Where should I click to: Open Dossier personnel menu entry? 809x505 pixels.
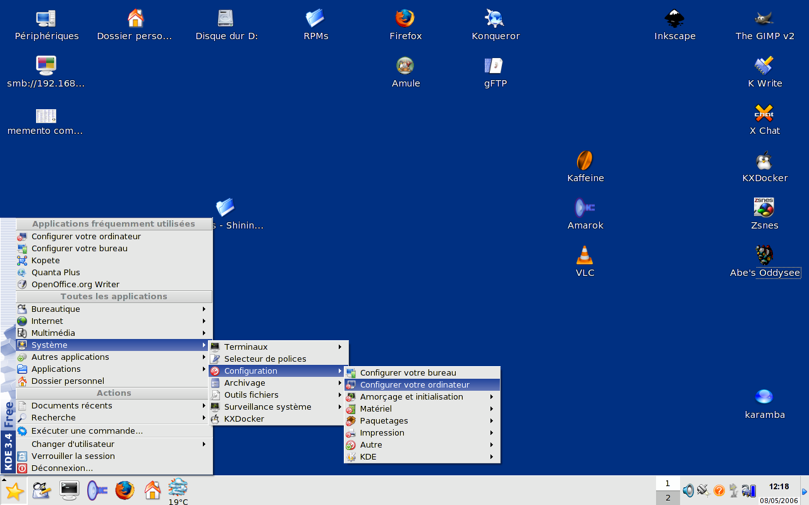pyautogui.click(x=114, y=381)
